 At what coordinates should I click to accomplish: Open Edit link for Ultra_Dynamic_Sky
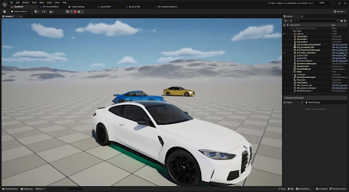pos(339,85)
